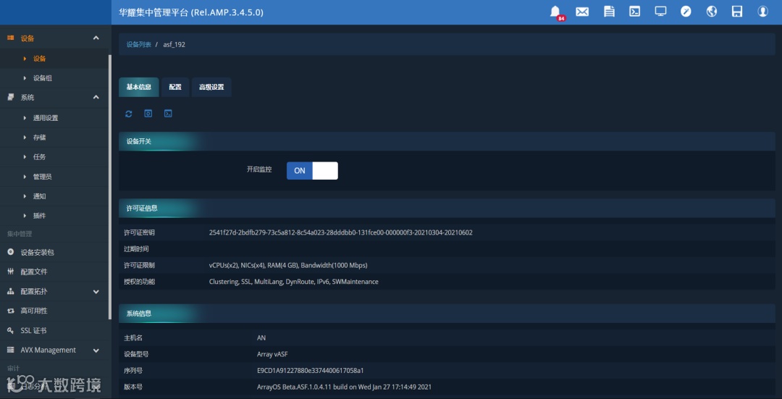Click the 序列号 row label
The width and height of the screenshot is (782, 399).
coord(133,371)
